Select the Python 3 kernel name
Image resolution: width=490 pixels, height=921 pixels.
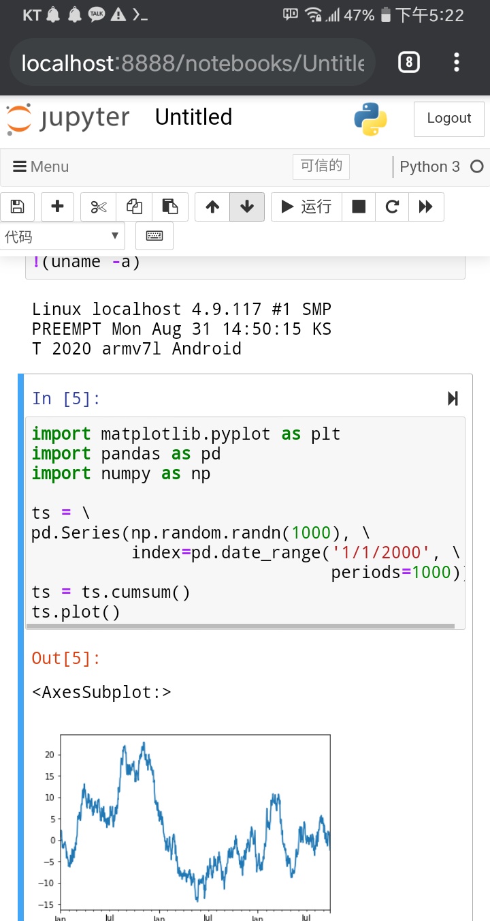[x=429, y=166]
